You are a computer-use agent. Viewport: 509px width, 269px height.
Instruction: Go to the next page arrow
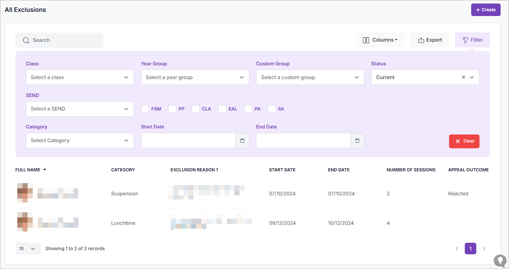coord(484,249)
